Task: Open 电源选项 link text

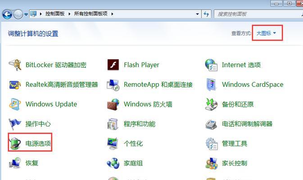Action: [x=38, y=144]
